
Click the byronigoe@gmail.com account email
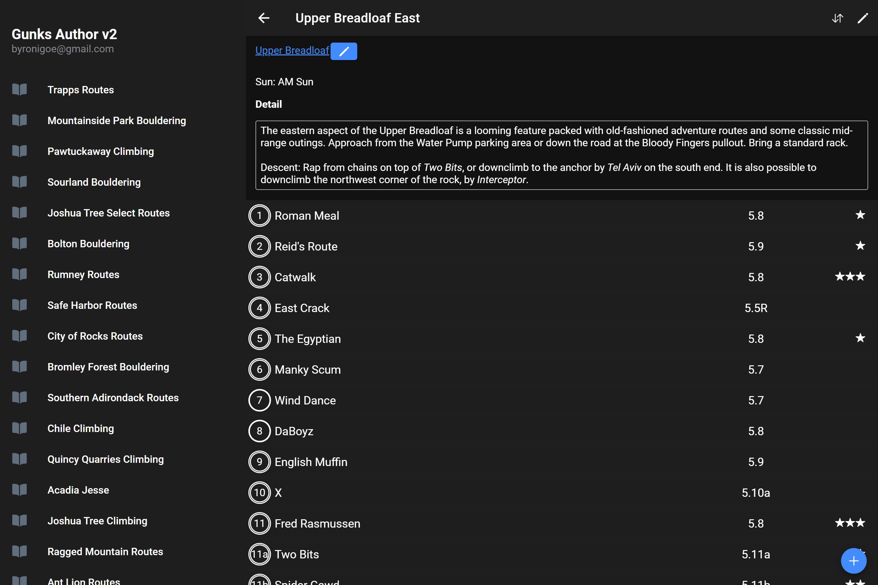(63, 49)
